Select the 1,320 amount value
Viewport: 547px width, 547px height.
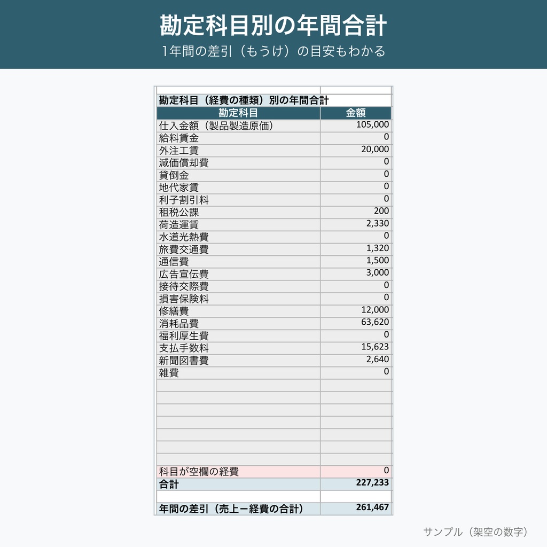point(377,248)
